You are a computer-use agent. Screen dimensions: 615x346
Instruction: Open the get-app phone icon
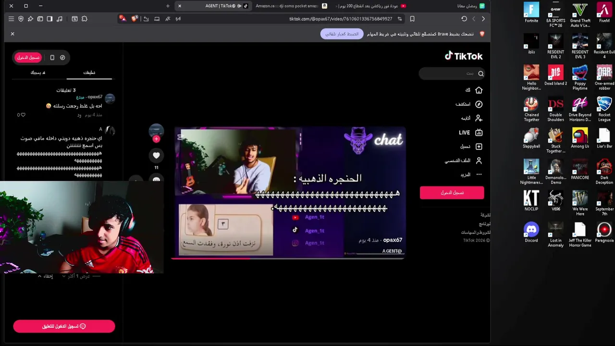tap(52, 58)
